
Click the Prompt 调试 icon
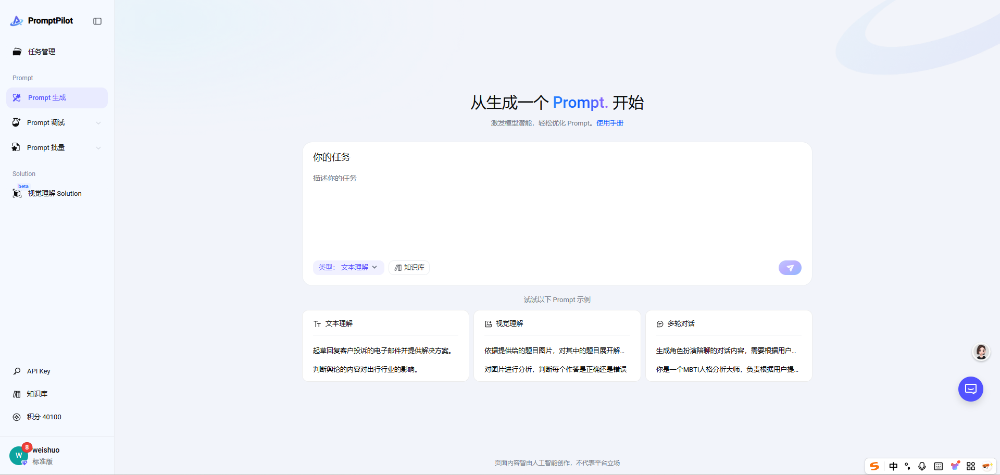click(x=16, y=122)
